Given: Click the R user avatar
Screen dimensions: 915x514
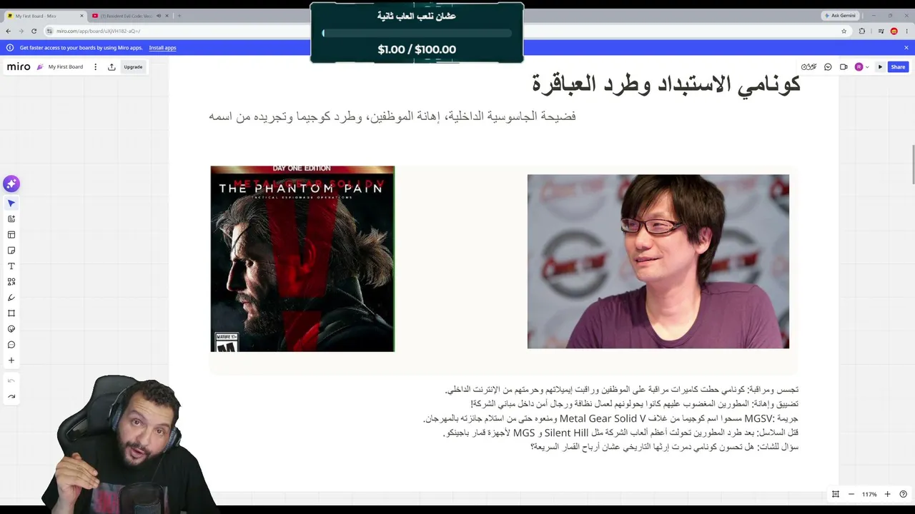Looking at the screenshot, I should click(x=859, y=67).
